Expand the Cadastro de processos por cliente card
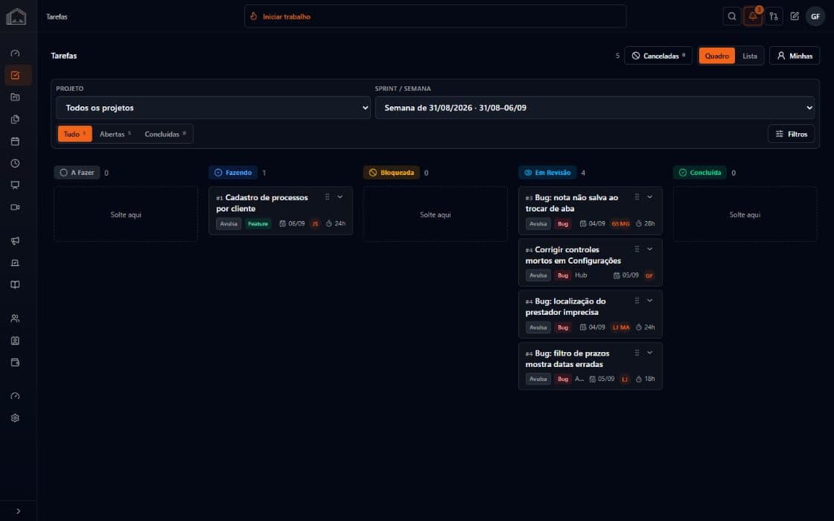The image size is (834, 521). pos(340,197)
